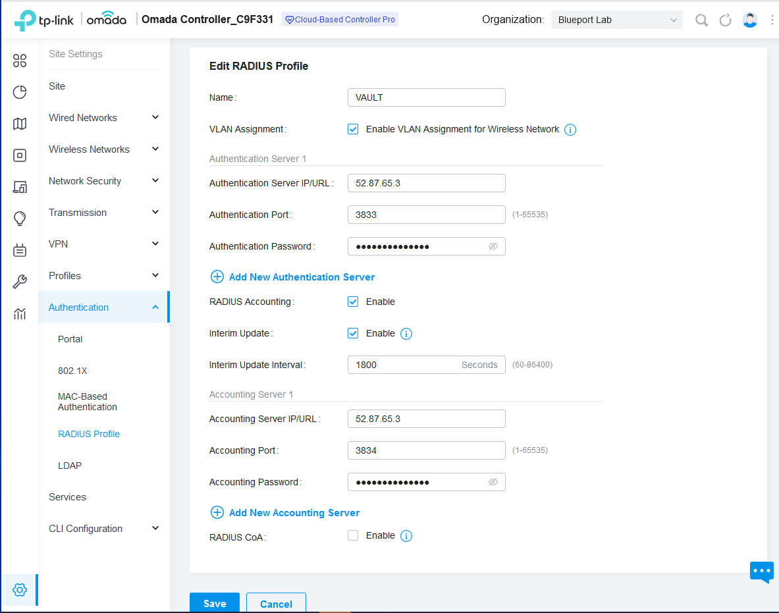
Task: Enable the RADIUS CoA checkbox
Action: tap(353, 535)
